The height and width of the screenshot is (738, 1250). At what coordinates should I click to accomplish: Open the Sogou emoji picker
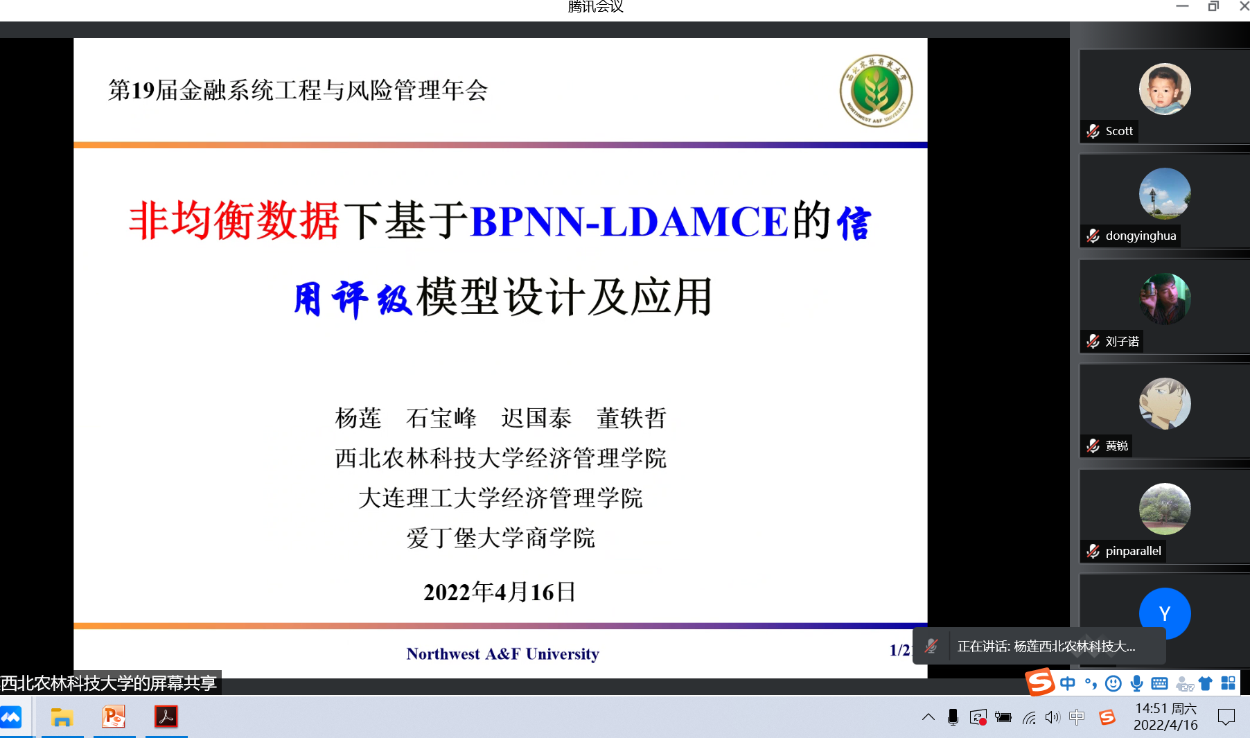(x=1113, y=684)
